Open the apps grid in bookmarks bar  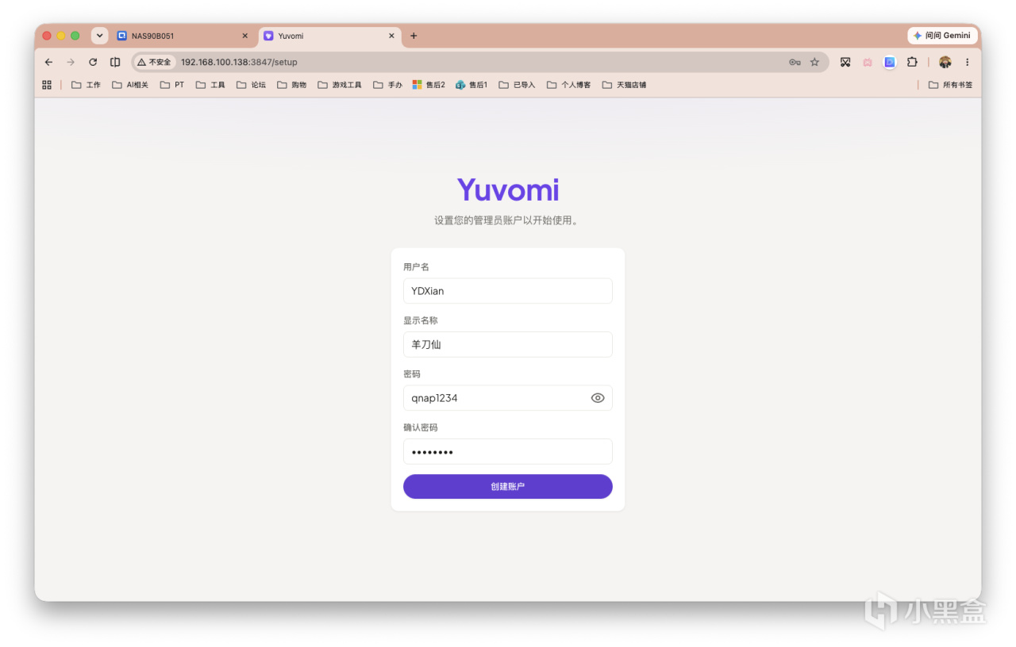coord(47,85)
